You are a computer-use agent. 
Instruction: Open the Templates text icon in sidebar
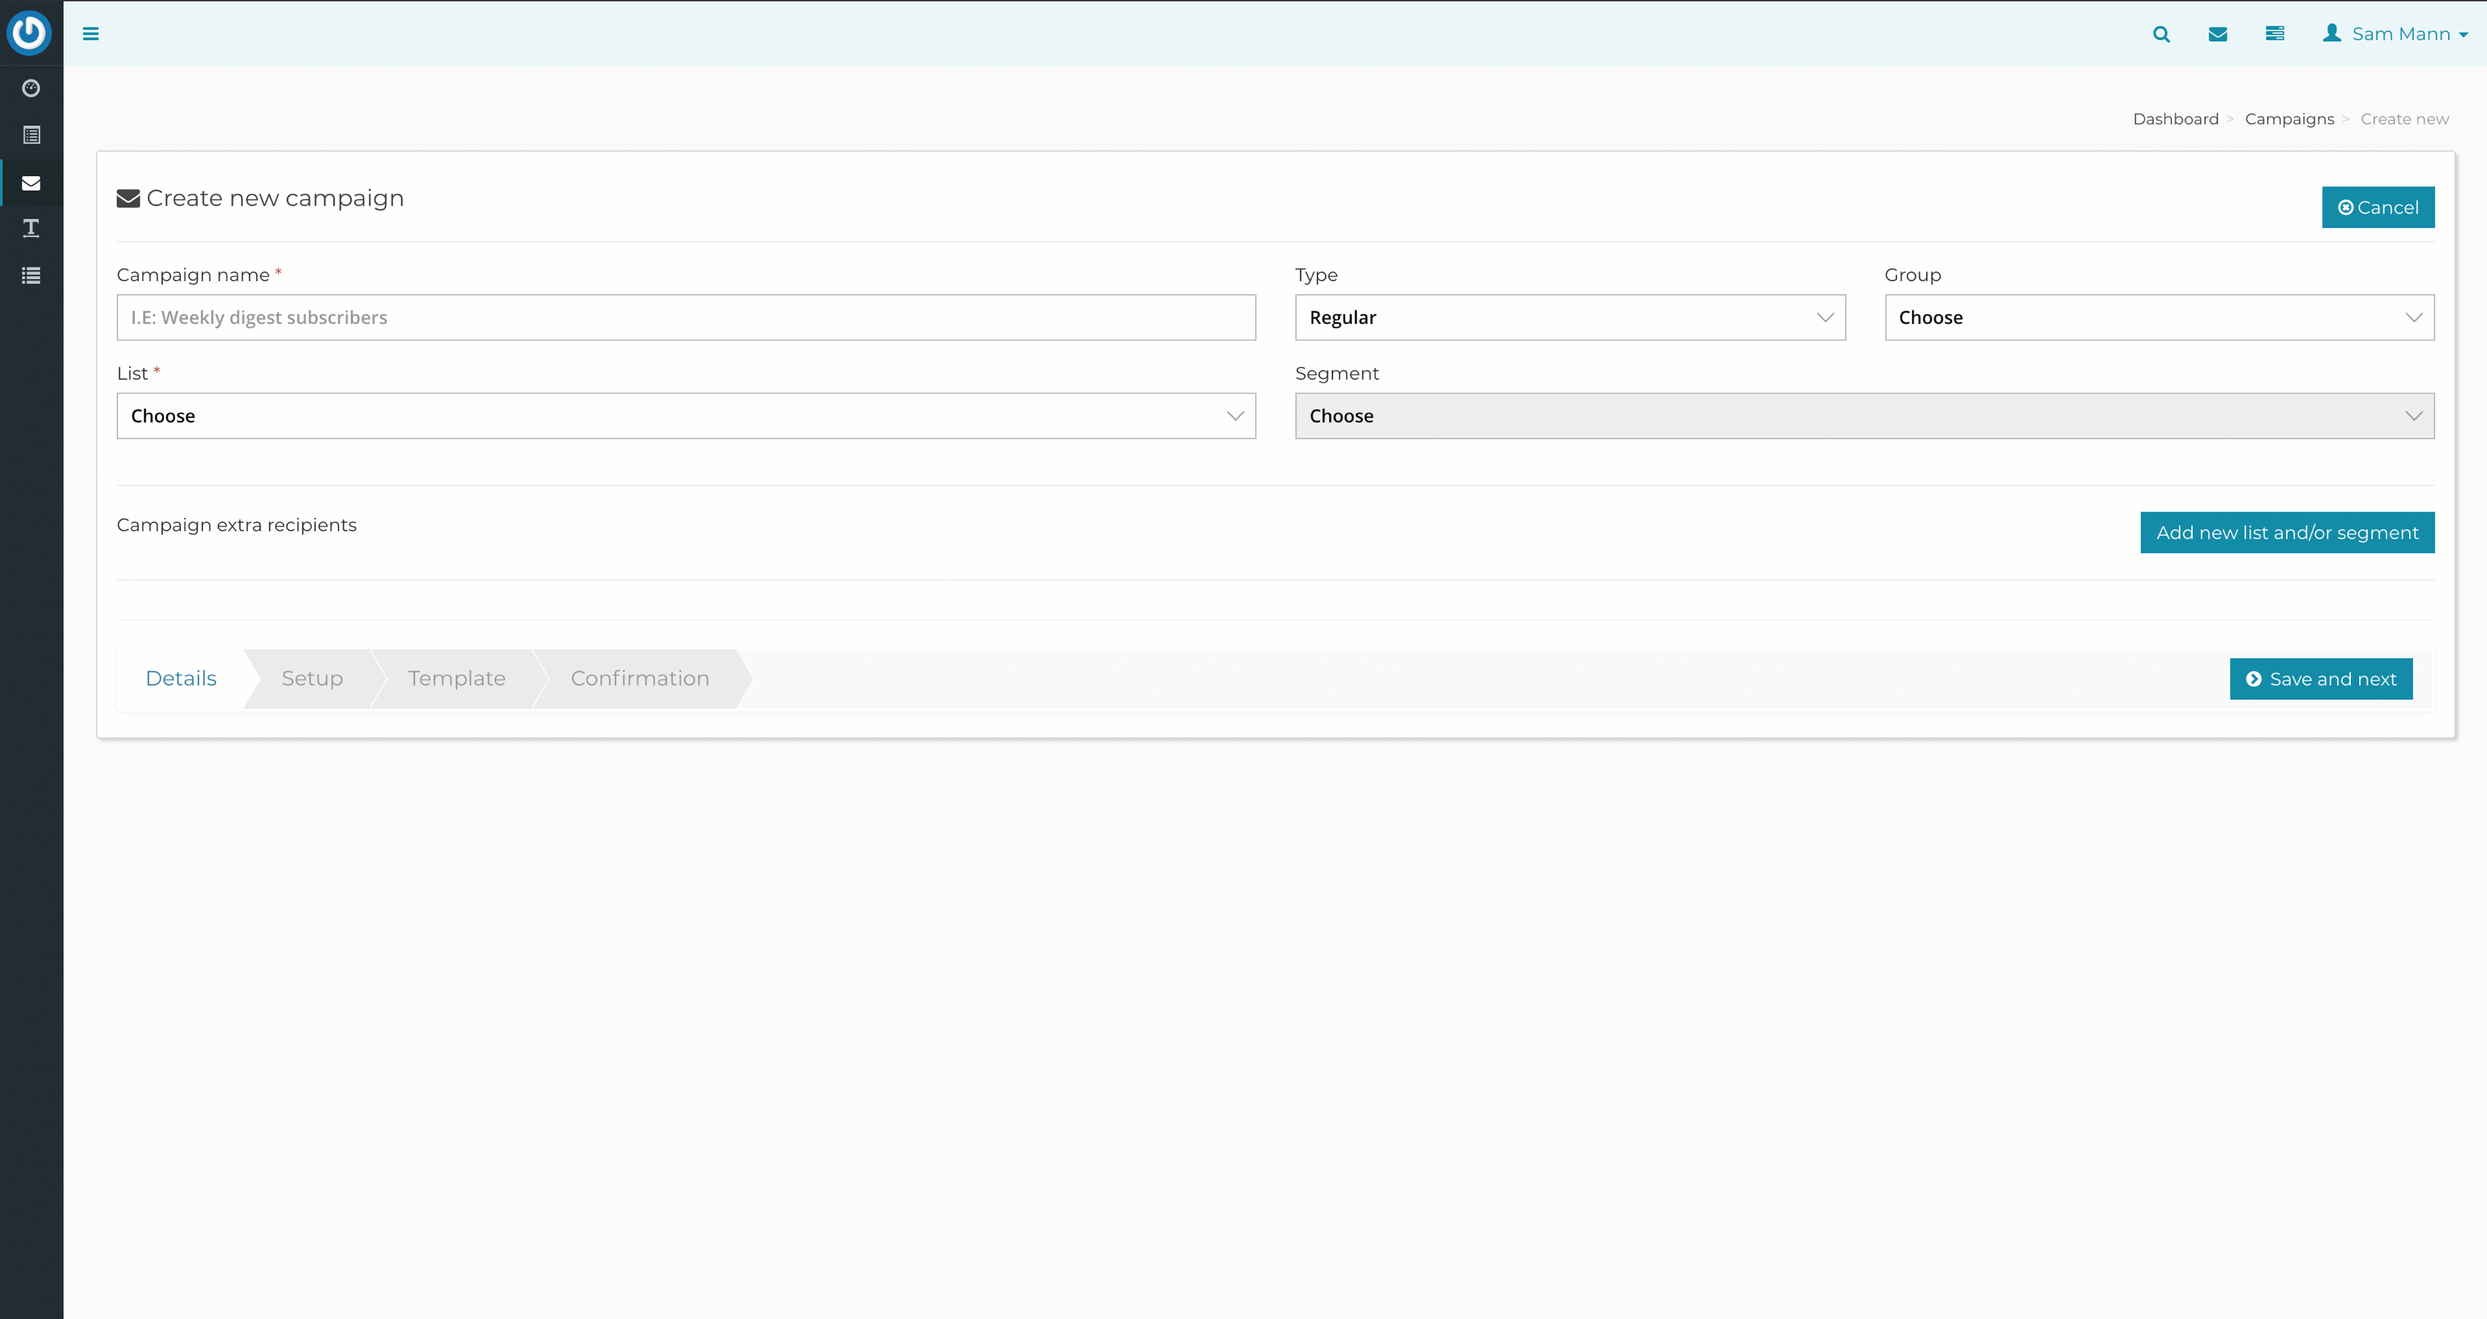pyautogui.click(x=31, y=228)
